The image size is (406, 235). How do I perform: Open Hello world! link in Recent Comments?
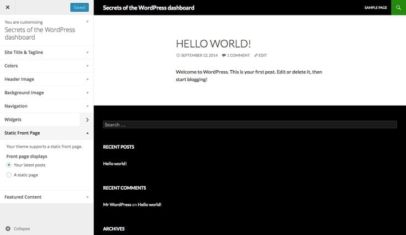[x=149, y=205]
